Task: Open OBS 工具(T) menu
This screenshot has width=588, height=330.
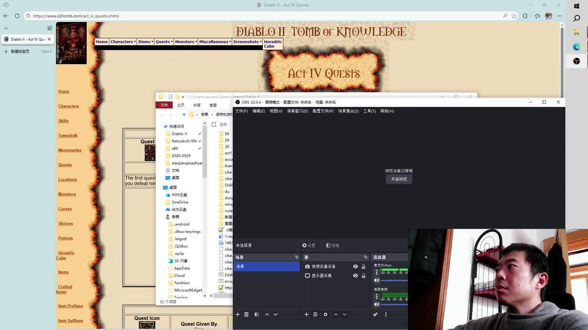Action: tap(369, 111)
